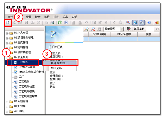Open the 搜索 menu
This screenshot has height=117, width=163.
click(x=38, y=17)
